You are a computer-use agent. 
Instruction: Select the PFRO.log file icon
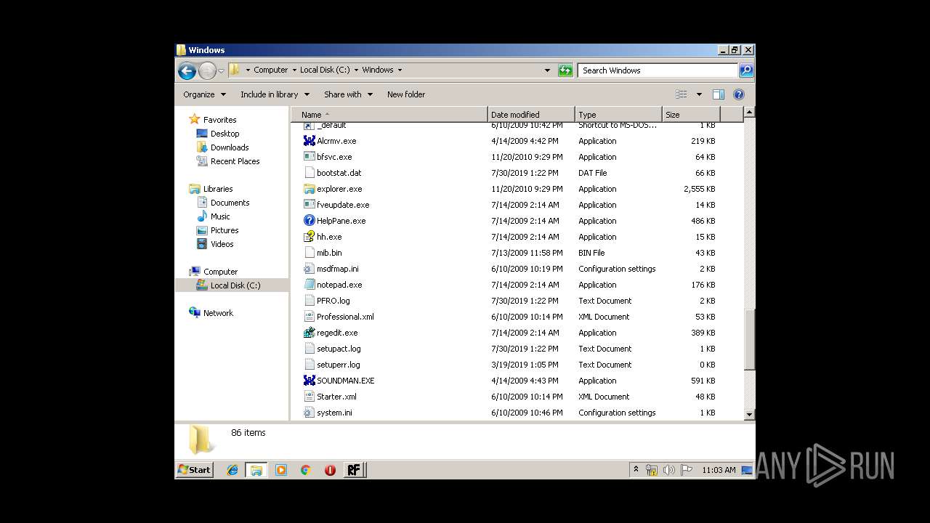pyautogui.click(x=310, y=301)
